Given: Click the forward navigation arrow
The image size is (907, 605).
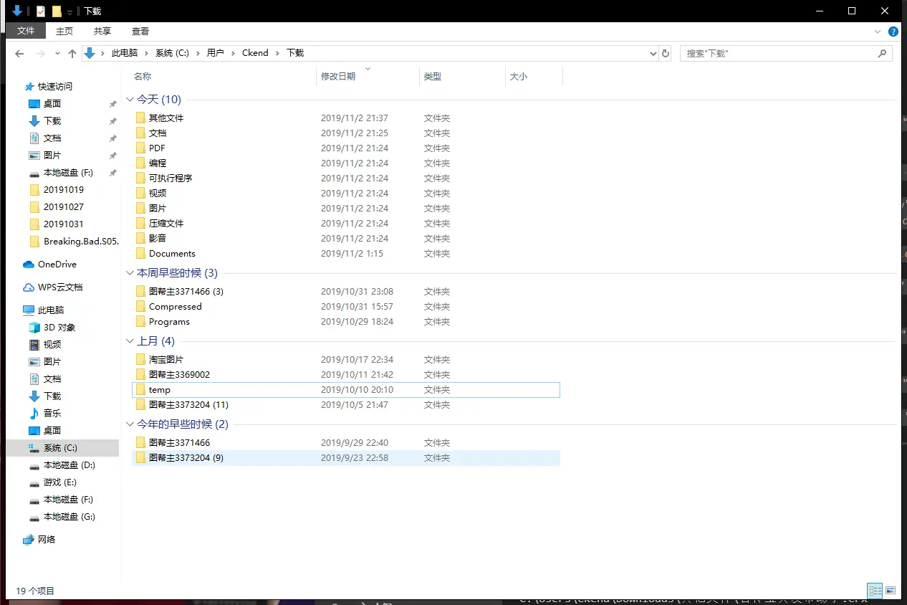Looking at the screenshot, I should click(41, 54).
